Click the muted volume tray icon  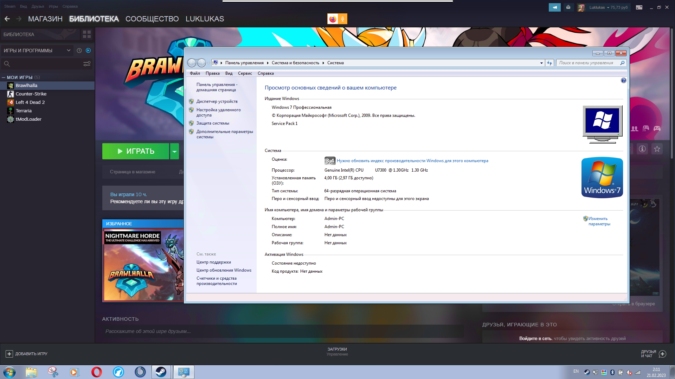pos(629,372)
